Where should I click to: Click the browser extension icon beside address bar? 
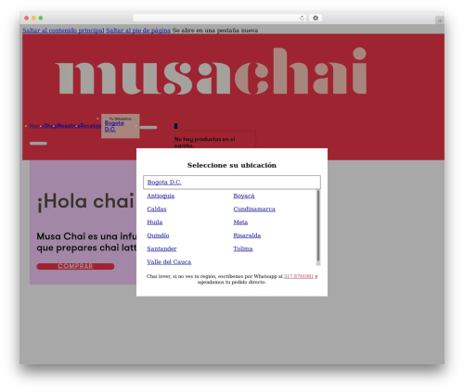point(316,19)
